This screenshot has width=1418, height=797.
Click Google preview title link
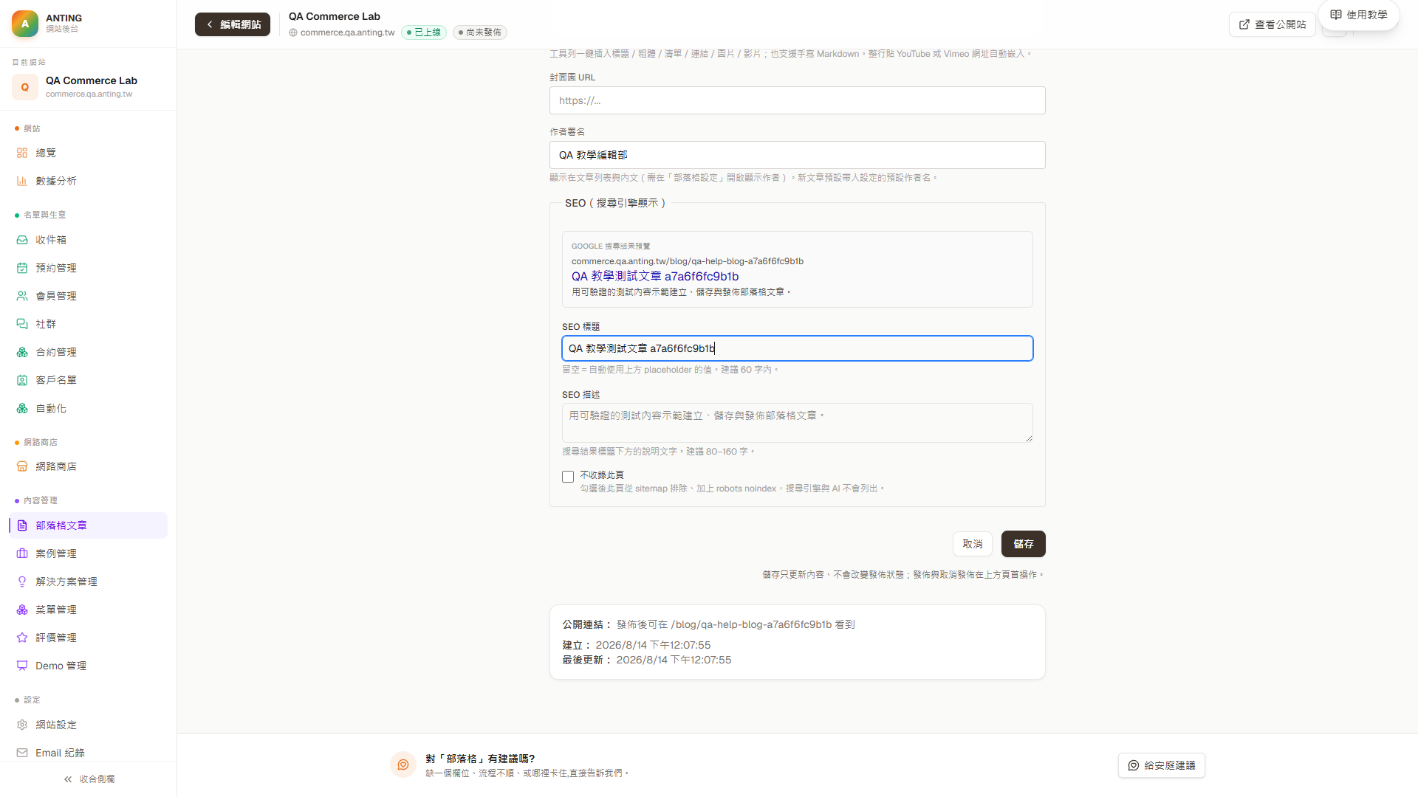[655, 277]
